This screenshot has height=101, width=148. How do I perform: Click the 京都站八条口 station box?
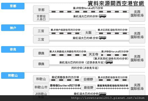(x=41, y=18)
